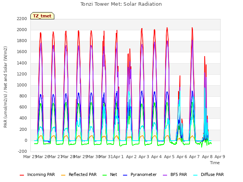Viewport: 243px width, 182px height.
Task: Click the Apr 6 low Incoming PAR peak
Action: point(180,76)
